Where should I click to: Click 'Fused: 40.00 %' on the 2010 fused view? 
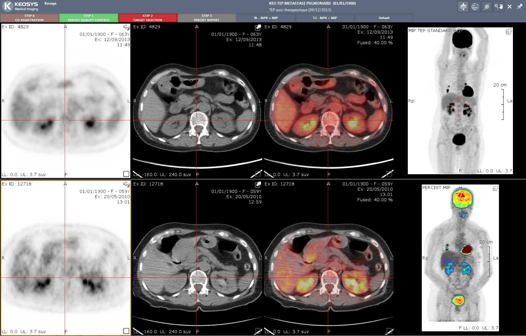[x=375, y=200]
